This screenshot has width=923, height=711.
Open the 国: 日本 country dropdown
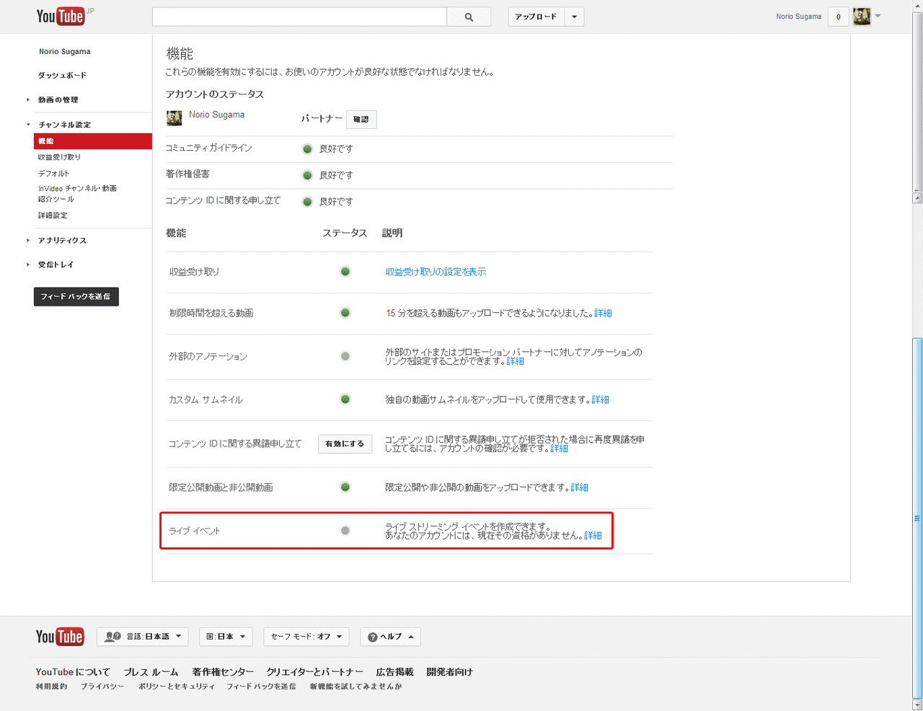(x=226, y=637)
